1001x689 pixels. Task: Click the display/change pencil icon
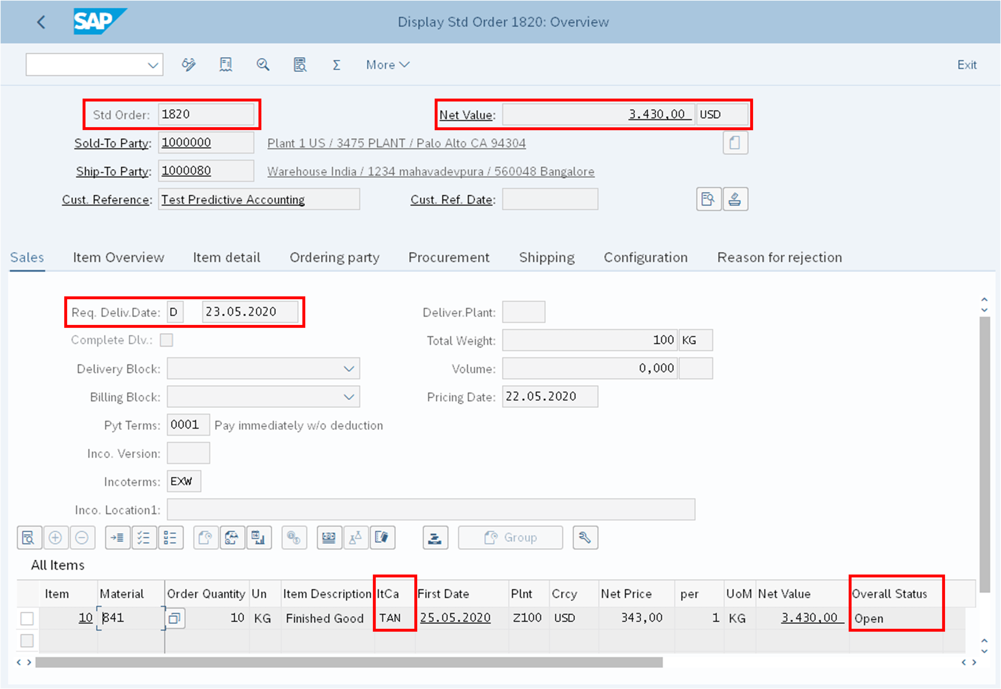pyautogui.click(x=189, y=64)
